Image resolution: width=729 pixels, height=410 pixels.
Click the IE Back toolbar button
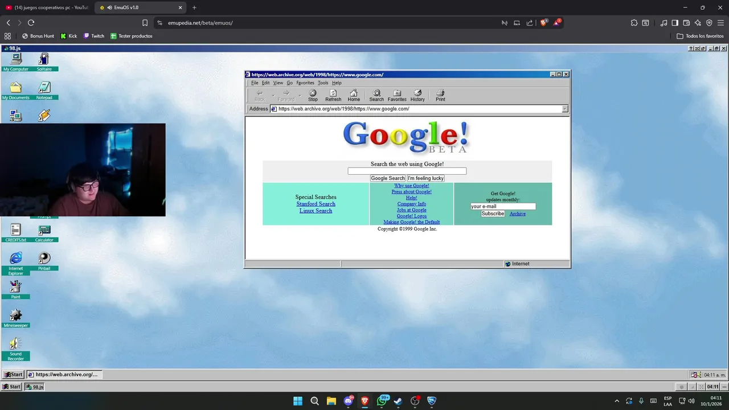point(260,96)
